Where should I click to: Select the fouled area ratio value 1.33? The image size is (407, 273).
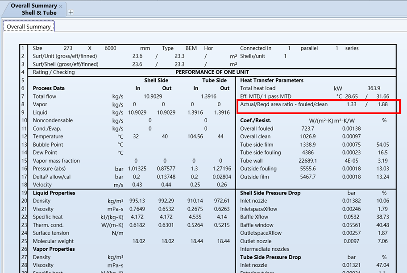coord(352,104)
